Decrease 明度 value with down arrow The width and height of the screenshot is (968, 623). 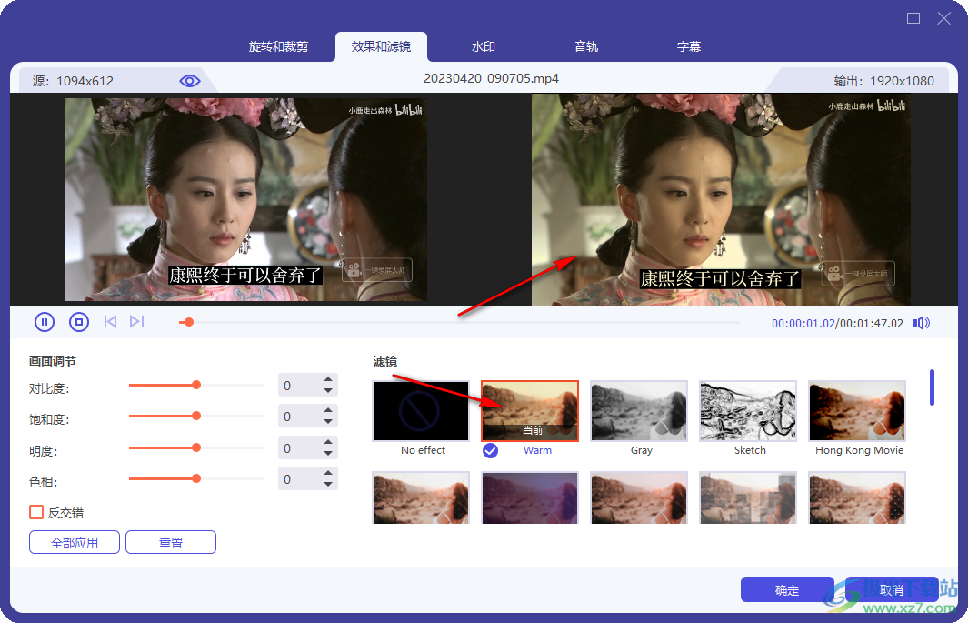pyautogui.click(x=328, y=454)
